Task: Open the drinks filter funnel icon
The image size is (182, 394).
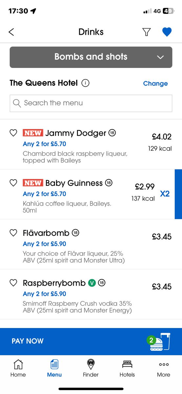Action: pos(147,32)
